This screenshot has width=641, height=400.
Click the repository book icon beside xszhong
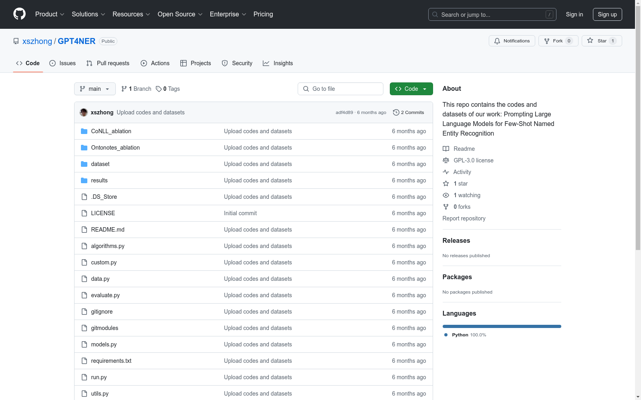[x=16, y=41]
